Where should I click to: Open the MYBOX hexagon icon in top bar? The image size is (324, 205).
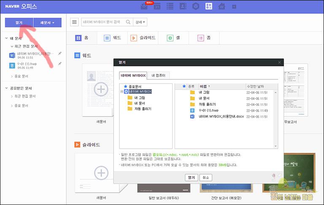(x=196, y=6)
